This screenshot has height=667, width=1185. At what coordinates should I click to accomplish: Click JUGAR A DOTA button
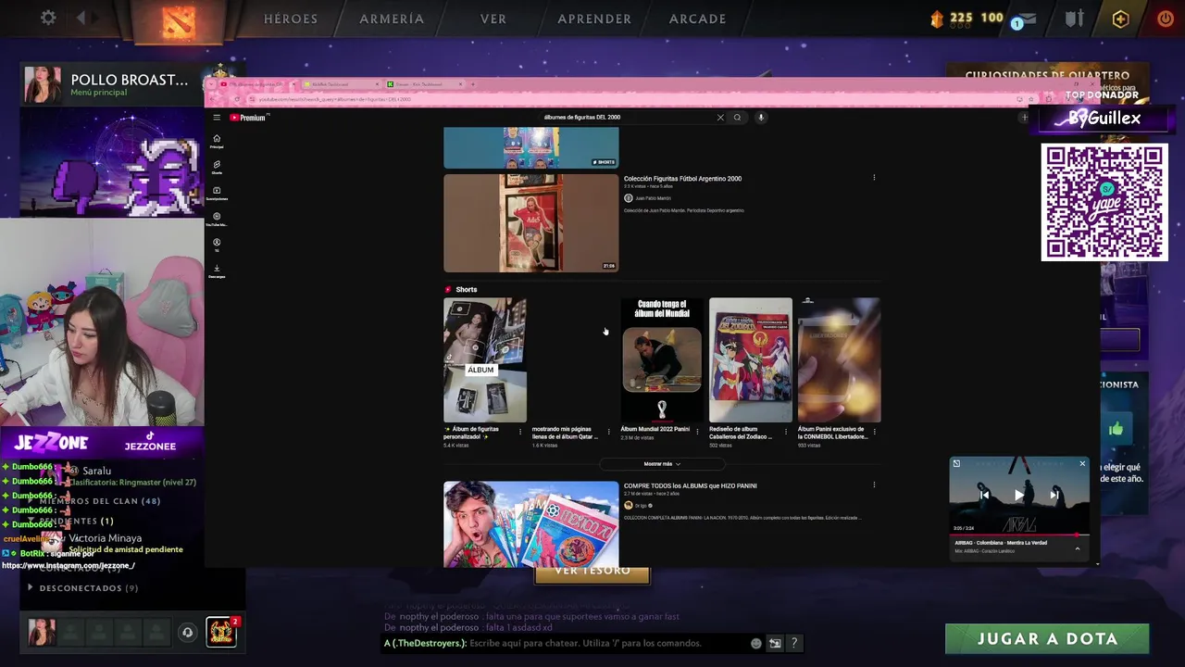1047,639
